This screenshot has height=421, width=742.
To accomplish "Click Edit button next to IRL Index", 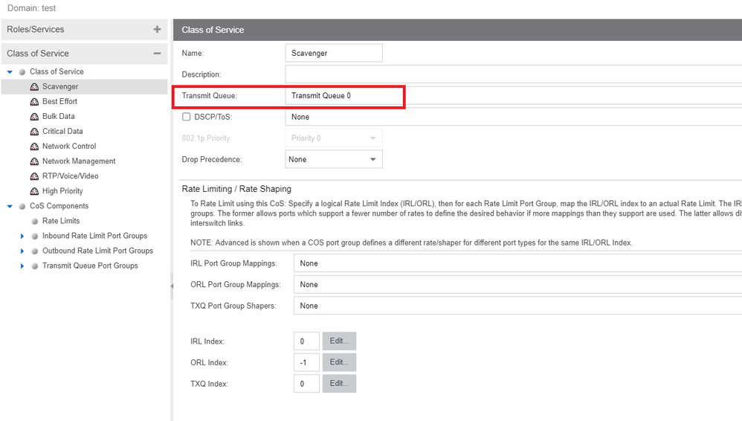I will coord(339,341).
